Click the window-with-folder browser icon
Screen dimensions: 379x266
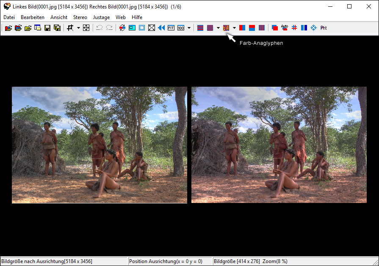pos(37,28)
